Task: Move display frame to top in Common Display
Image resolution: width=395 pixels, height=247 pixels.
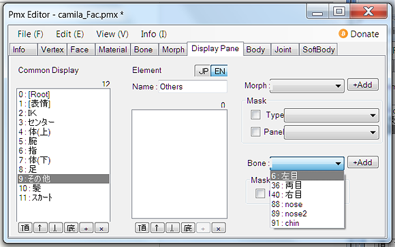Action: [x=25, y=228]
